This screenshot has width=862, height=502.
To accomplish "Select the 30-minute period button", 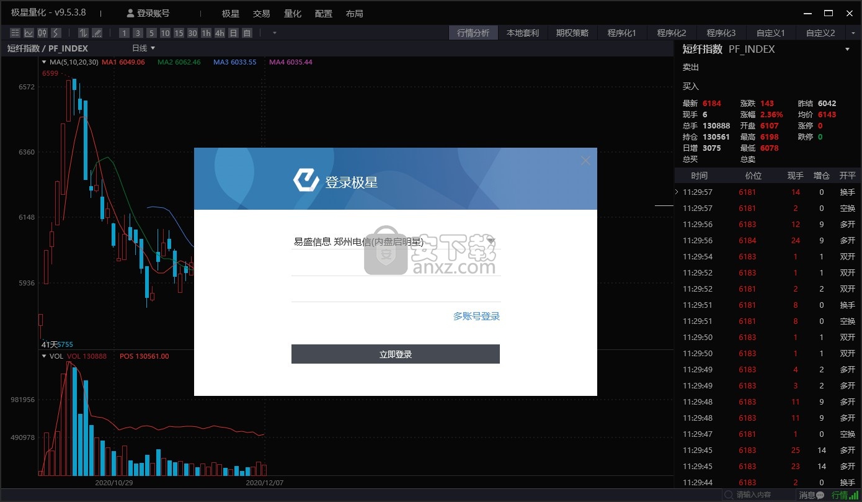I will point(192,33).
